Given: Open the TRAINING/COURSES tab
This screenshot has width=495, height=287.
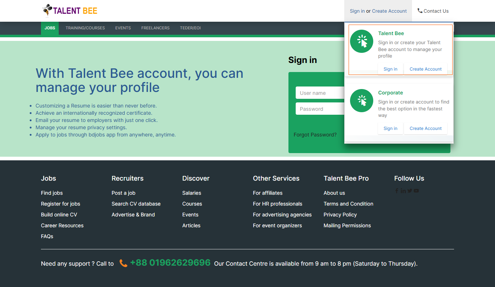Looking at the screenshot, I should (x=85, y=28).
